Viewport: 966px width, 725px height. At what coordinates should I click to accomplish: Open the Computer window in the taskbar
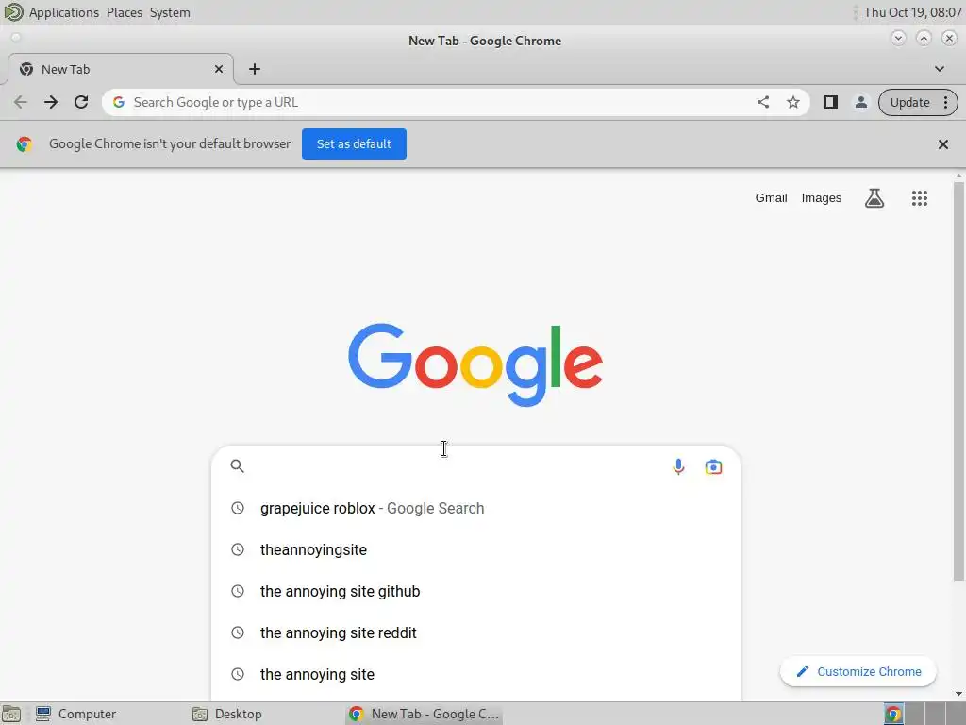(75, 714)
